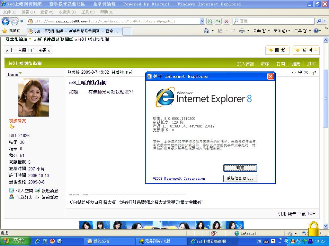Select the ie8上唔到街街網 browser tab
329x246 pixels.
(x=74, y=31)
